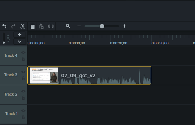Click ruler at 0:00:10;00 mark
This screenshot has width=195, height=125.
[x=77, y=43]
